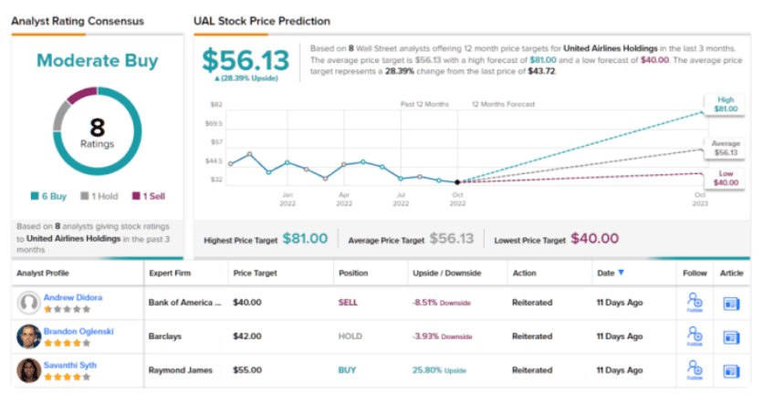
Task: Click the Average $56.13 forecast label
Action: pyautogui.click(x=726, y=148)
